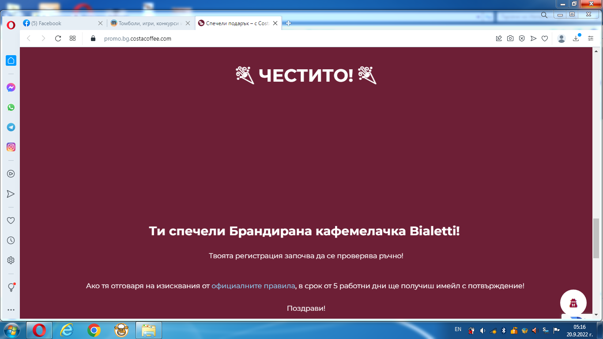This screenshot has width=603, height=339.
Task: Launch the Telegram sidebar panel
Action: (11, 127)
